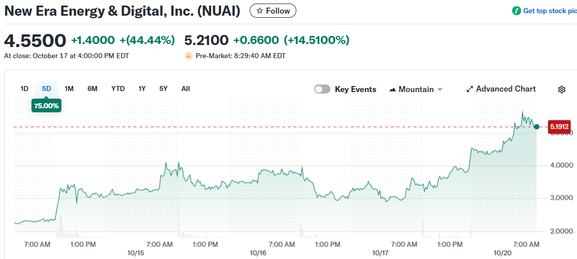The height and width of the screenshot is (259, 577).
Task: Click the green top stock picks icon
Action: click(517, 11)
